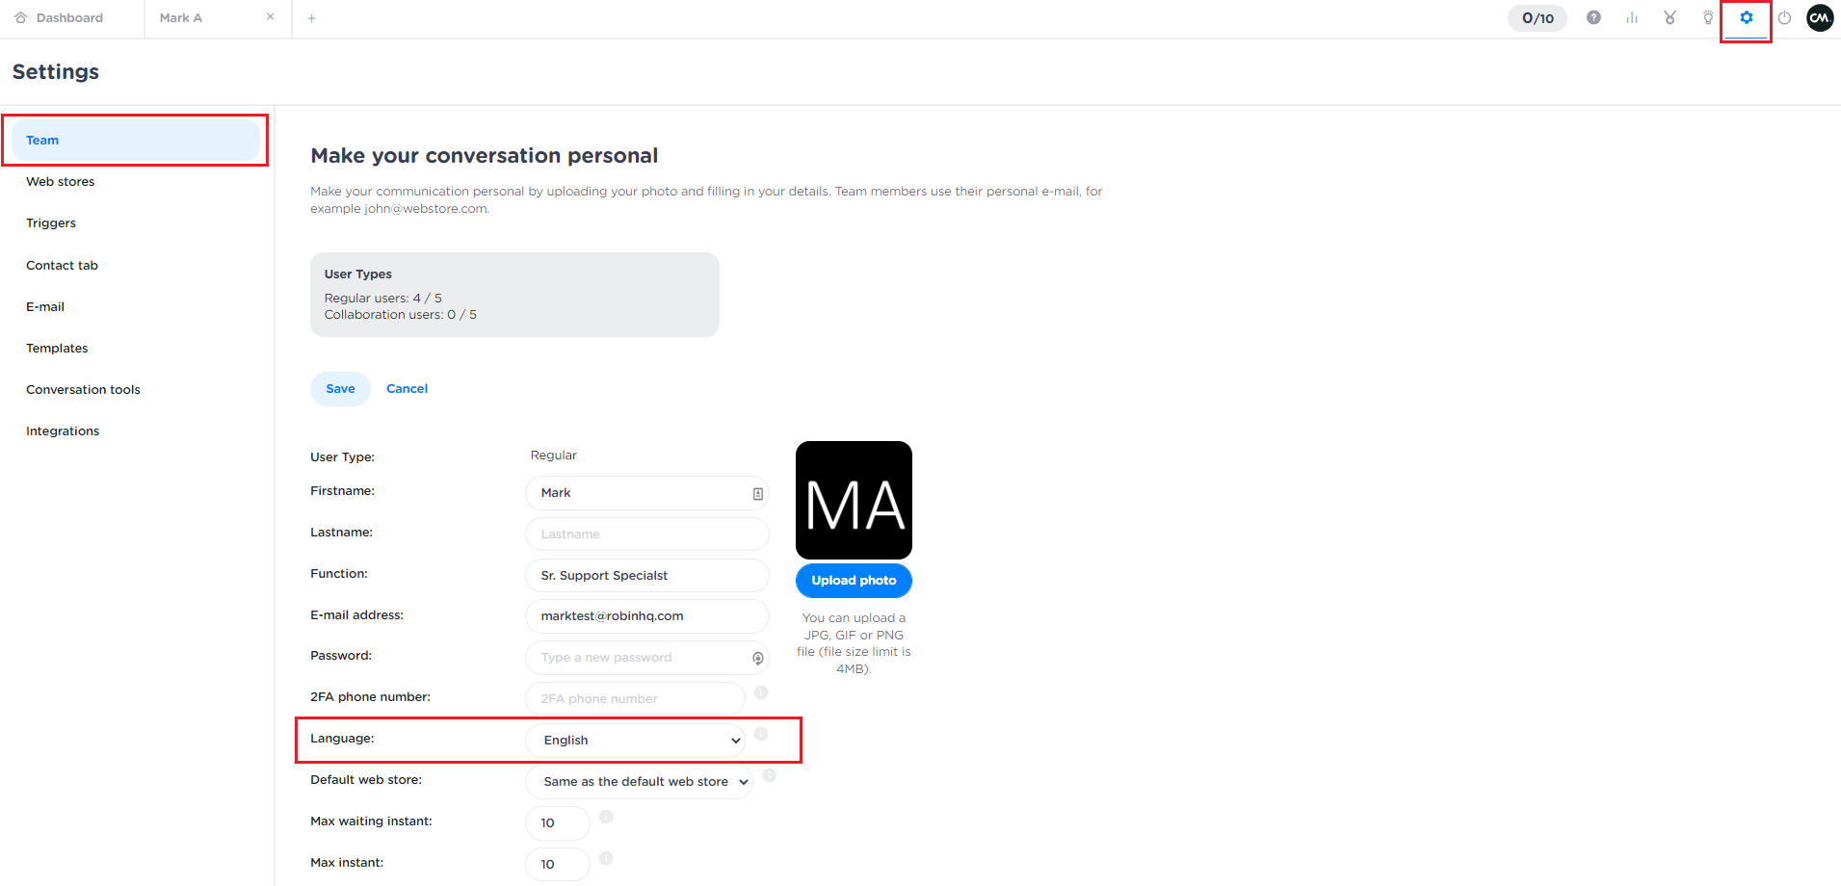Click the Upload photo button

(x=854, y=581)
